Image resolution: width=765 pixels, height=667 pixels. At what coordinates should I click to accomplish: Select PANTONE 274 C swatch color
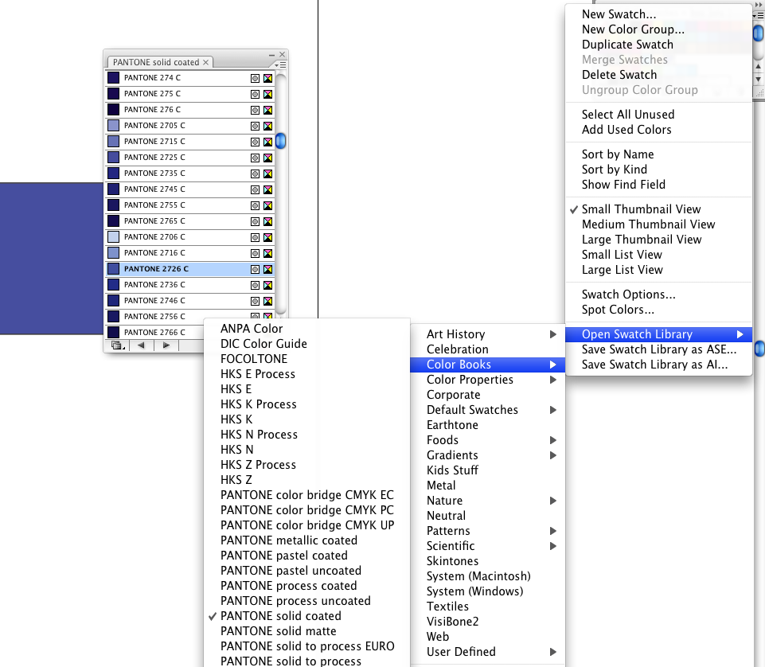pyautogui.click(x=114, y=77)
